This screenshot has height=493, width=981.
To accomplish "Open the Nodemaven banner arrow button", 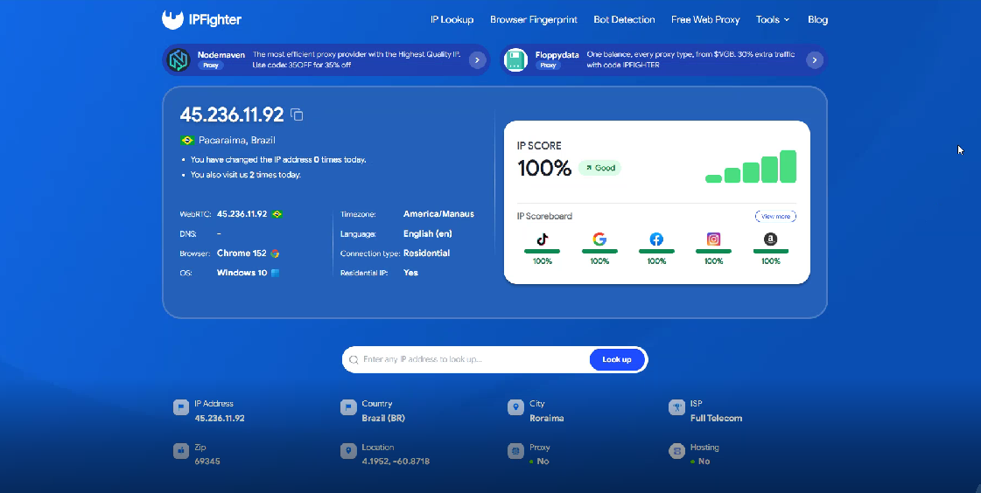I will coord(477,60).
